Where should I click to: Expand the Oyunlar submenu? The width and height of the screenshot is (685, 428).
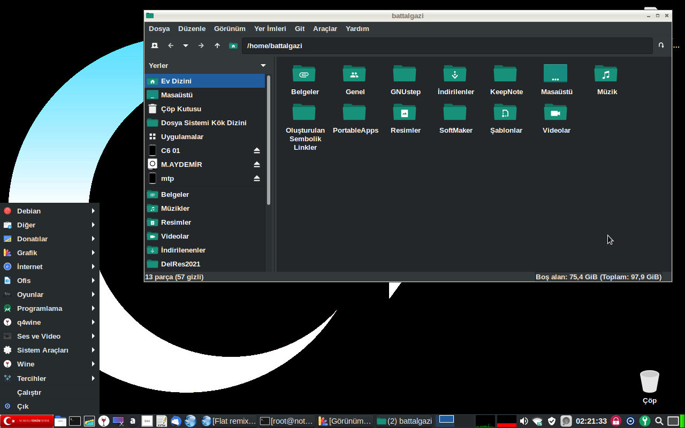tap(50, 294)
